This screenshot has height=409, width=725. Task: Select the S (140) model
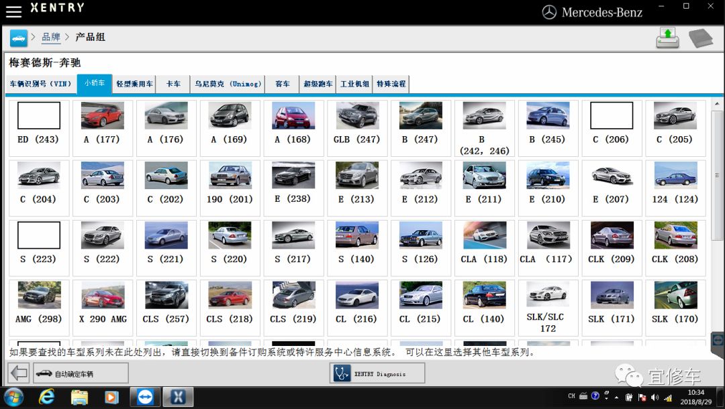tap(357, 248)
